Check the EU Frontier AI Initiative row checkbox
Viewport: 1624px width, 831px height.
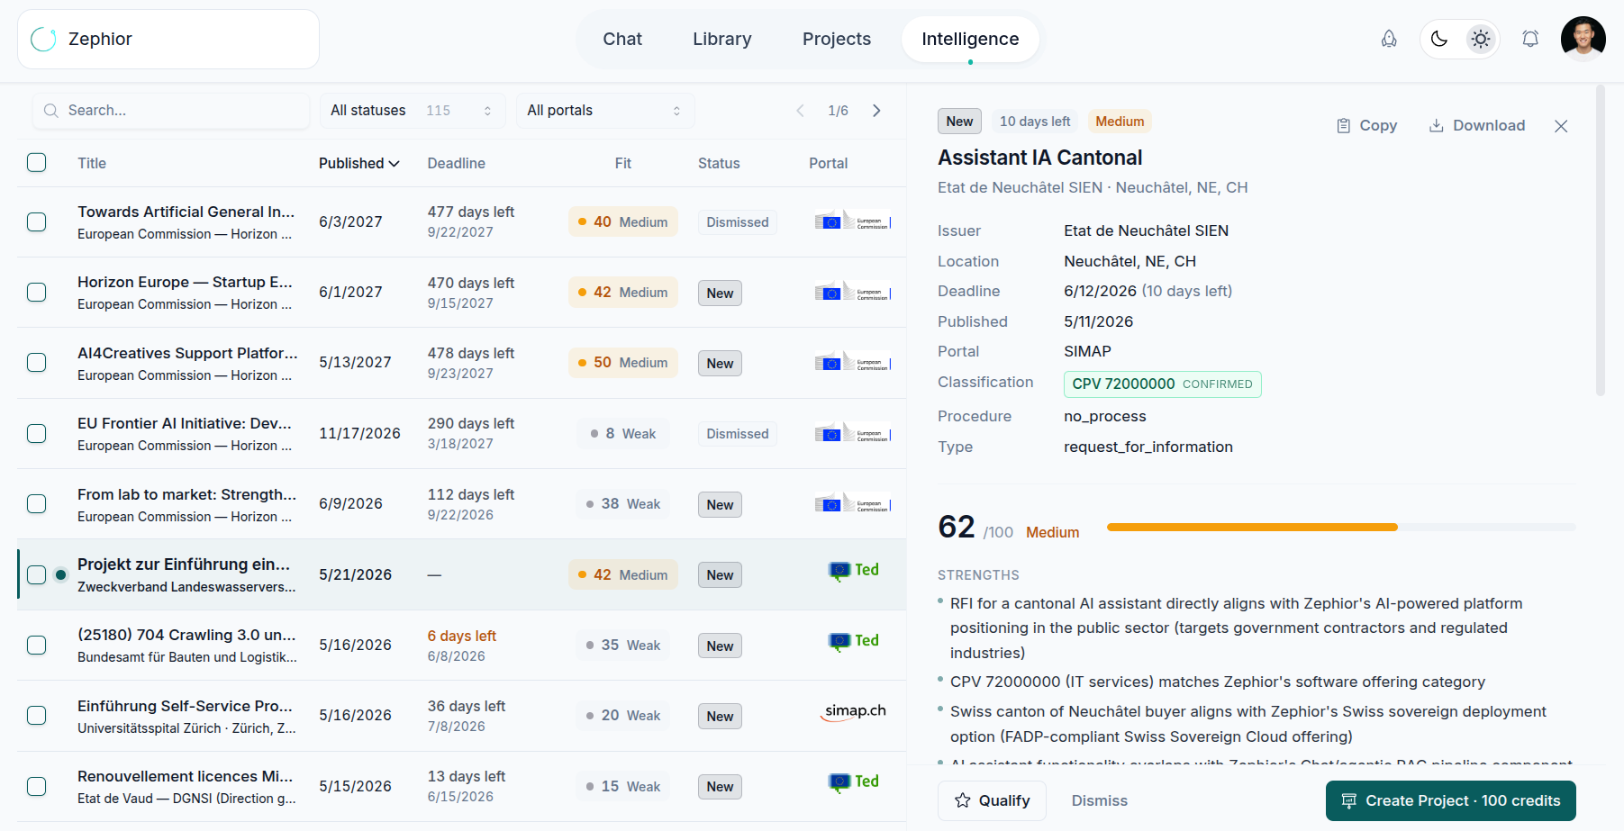37,434
